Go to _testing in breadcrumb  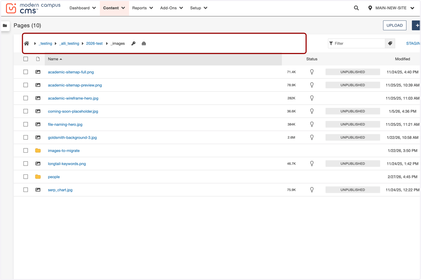click(x=45, y=44)
